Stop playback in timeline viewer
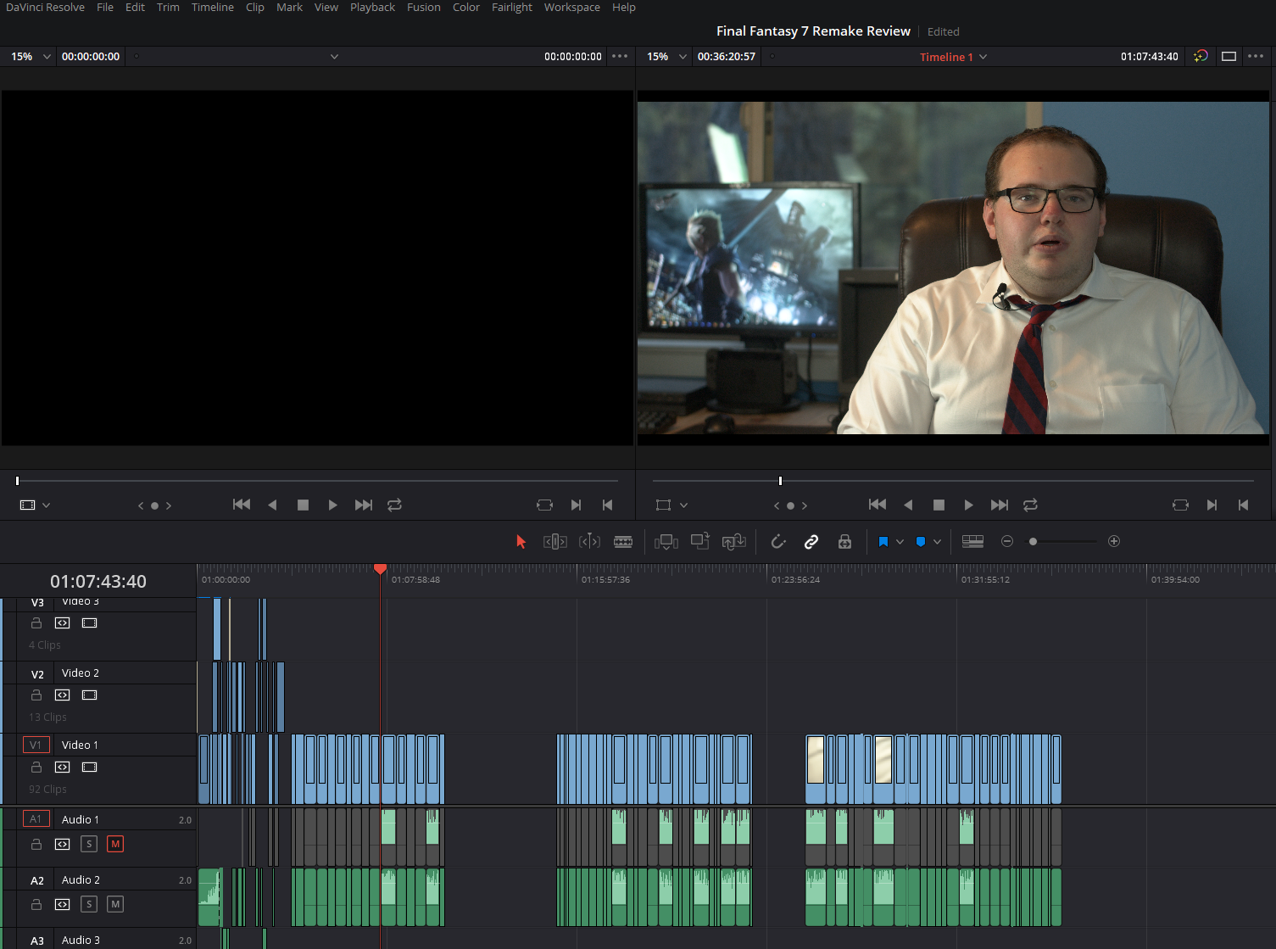Image resolution: width=1276 pixels, height=949 pixels. [x=939, y=505]
